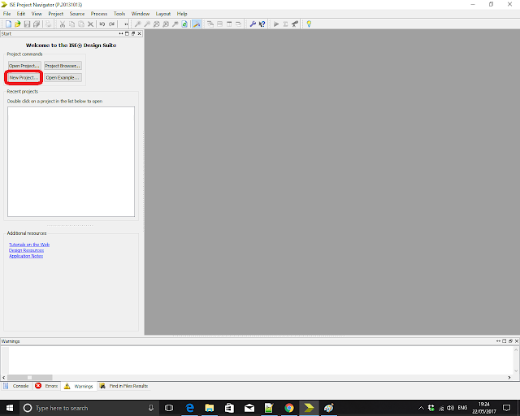
Task: Click the Save toolbar icon
Action: point(27,24)
